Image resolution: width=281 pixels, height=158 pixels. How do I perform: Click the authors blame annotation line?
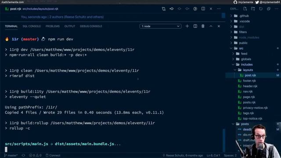click(x=62, y=17)
